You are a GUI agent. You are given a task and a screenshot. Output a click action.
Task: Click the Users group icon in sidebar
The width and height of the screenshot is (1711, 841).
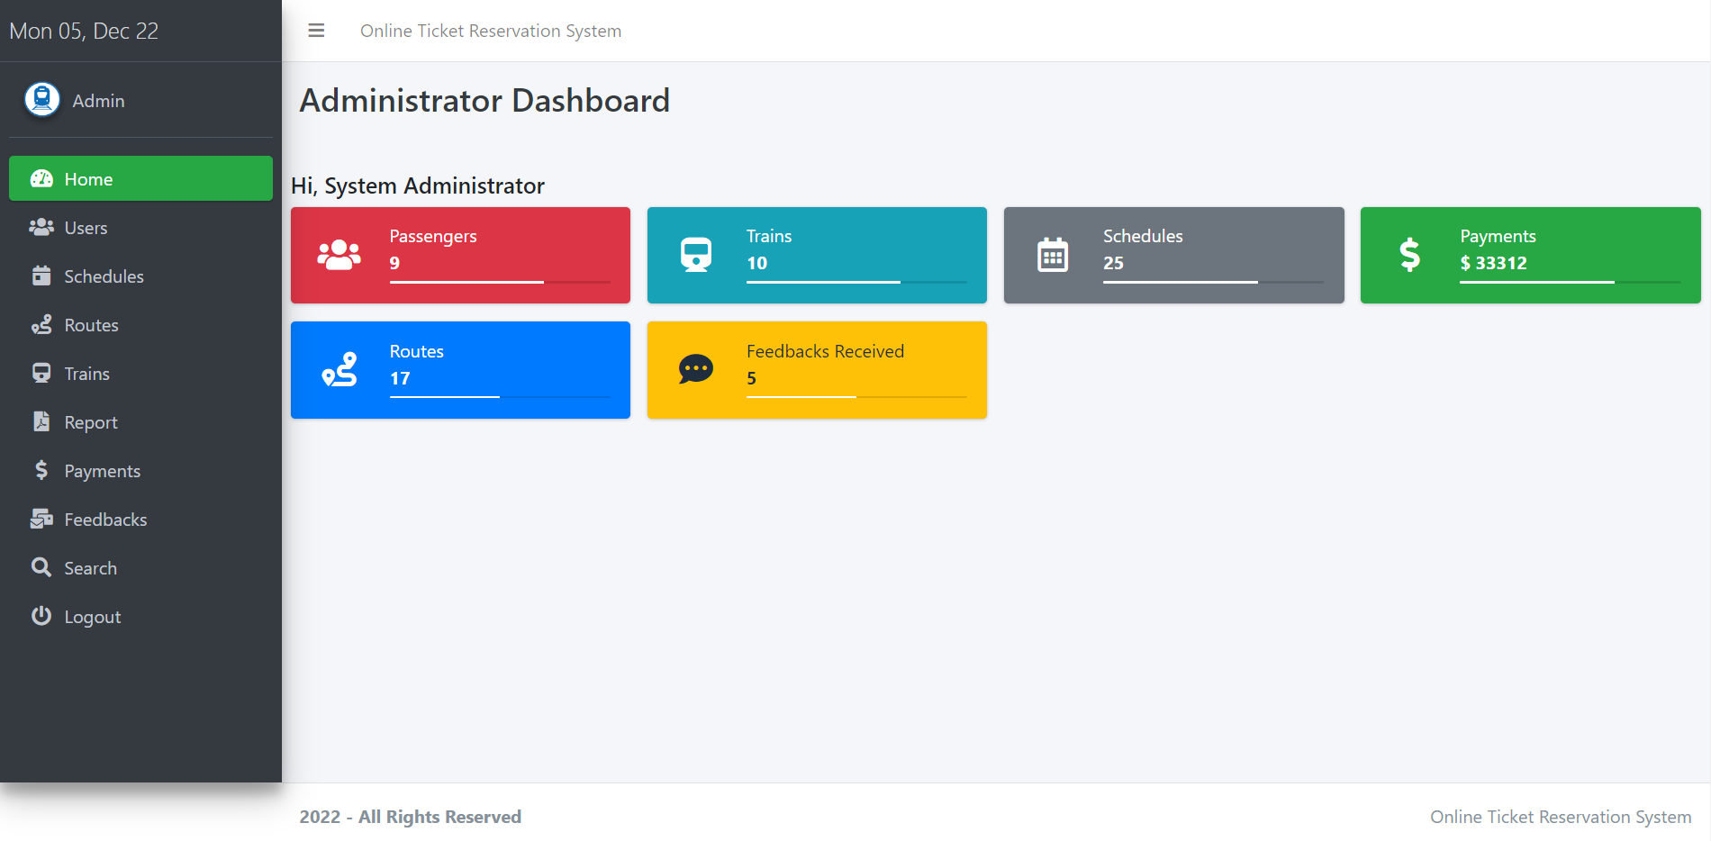pyautogui.click(x=41, y=228)
